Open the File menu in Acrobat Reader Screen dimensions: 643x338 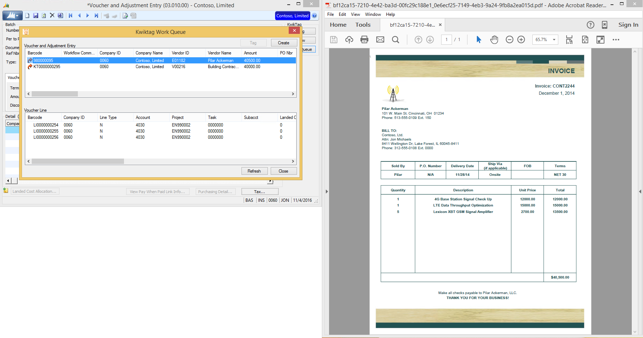pyautogui.click(x=331, y=14)
